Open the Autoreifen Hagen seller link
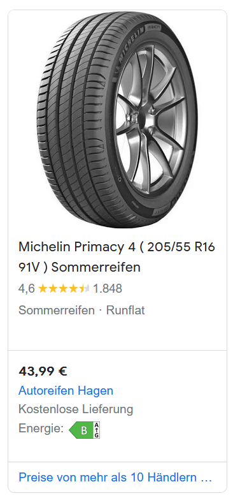 (x=66, y=390)
